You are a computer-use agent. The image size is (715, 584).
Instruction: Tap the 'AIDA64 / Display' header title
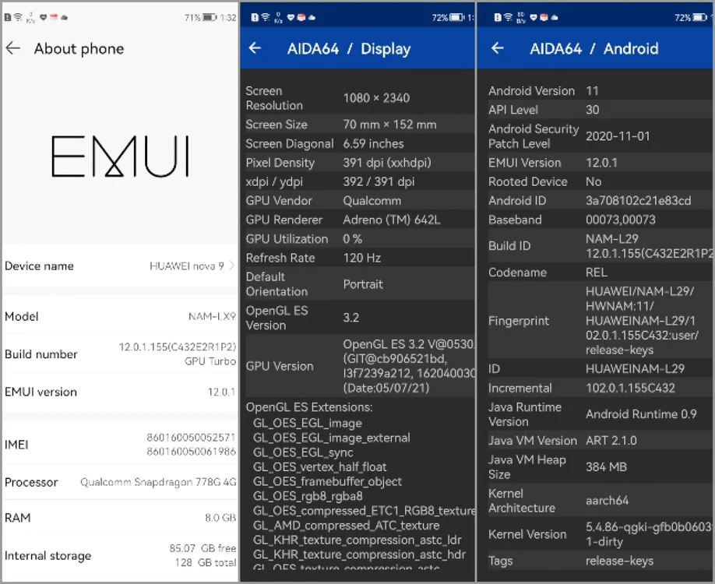pos(349,48)
